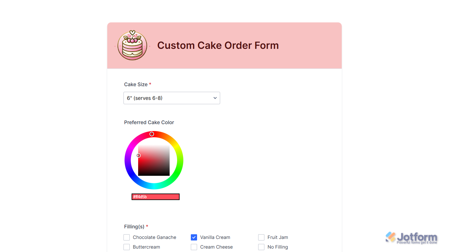Check the Chocolate Ganache filling option

tap(127, 237)
